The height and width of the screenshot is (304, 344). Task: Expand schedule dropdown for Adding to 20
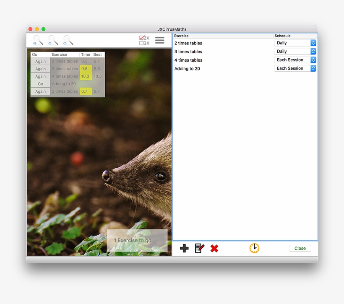pyautogui.click(x=295, y=68)
